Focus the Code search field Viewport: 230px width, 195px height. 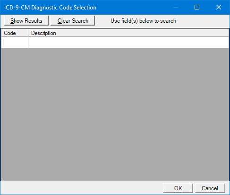[x=15, y=43]
